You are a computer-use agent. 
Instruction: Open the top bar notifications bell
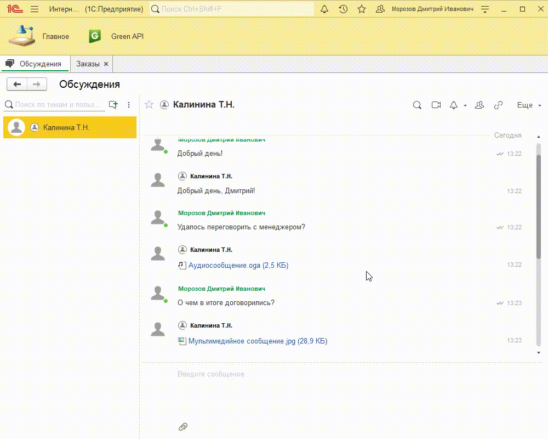[324, 9]
